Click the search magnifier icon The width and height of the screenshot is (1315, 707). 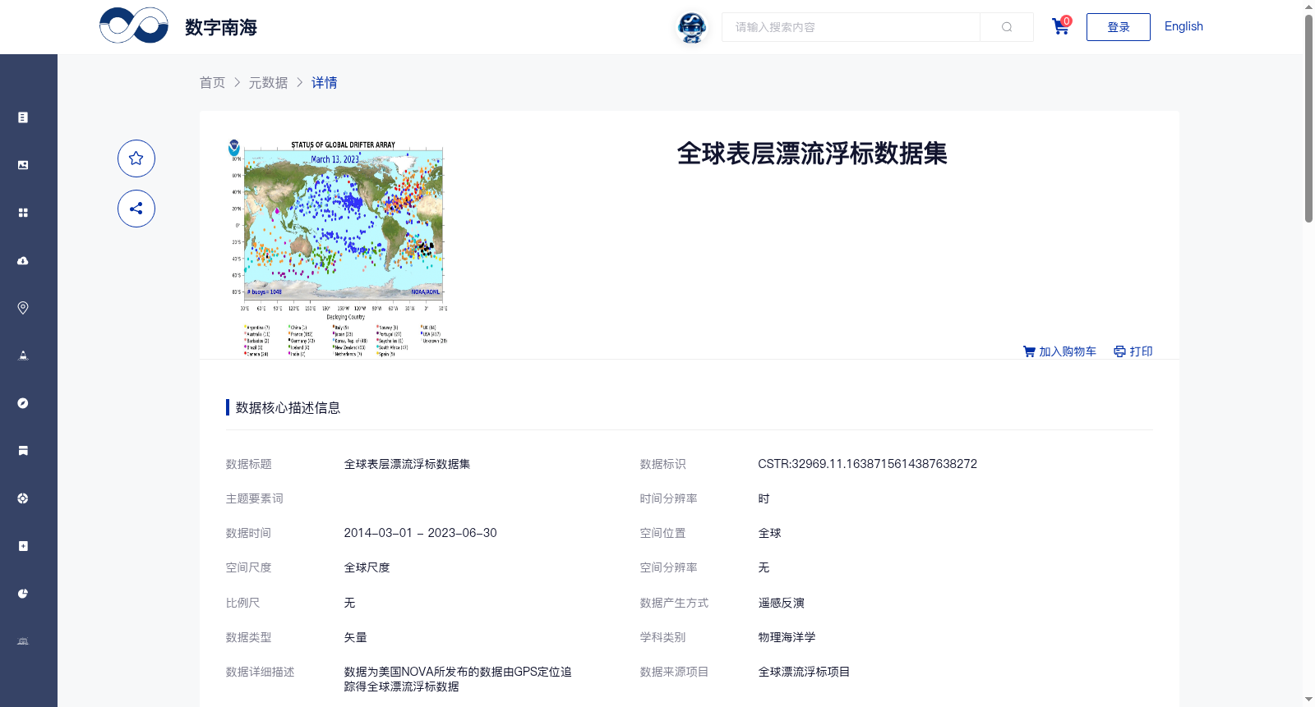click(1007, 27)
